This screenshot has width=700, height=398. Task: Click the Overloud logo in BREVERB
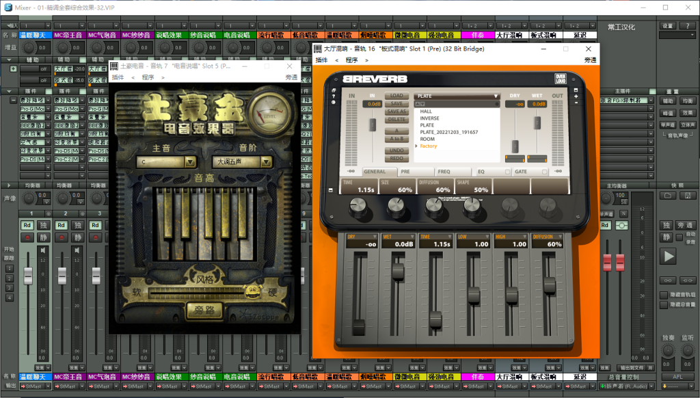coord(562,79)
